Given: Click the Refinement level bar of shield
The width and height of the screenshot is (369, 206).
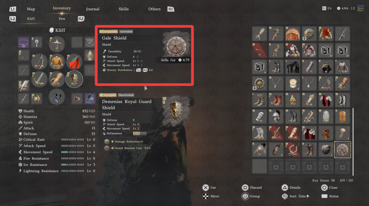Looking at the screenshot, I should point(140,134).
